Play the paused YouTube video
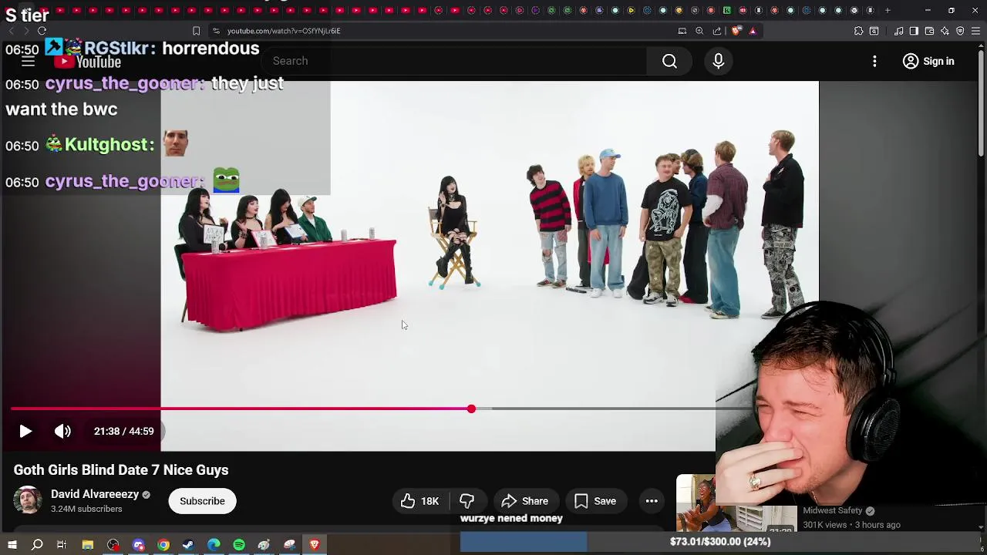987x555 pixels. [25, 432]
